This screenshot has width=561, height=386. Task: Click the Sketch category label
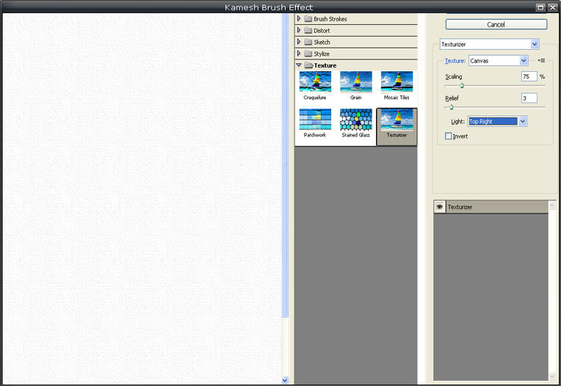pos(322,42)
